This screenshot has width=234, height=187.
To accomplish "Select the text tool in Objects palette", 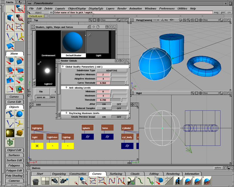I will [10, 114].
